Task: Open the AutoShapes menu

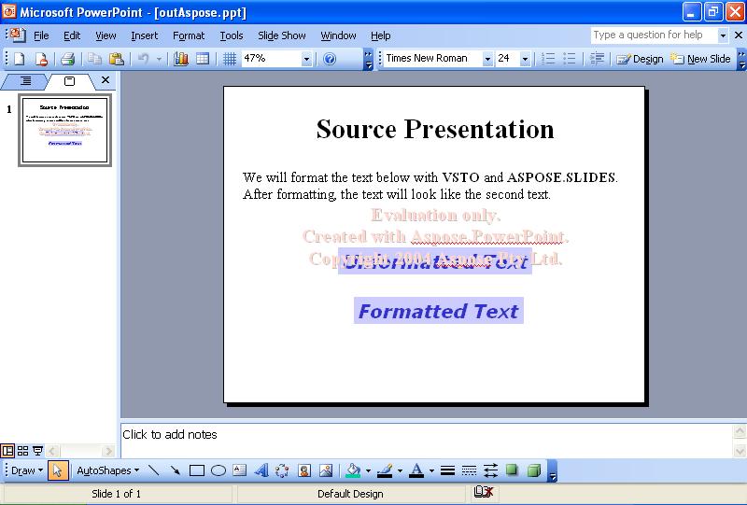Action: [x=107, y=470]
